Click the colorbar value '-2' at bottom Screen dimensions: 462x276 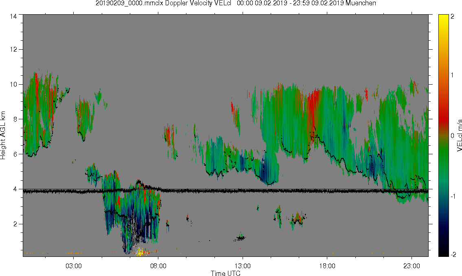(x=453, y=254)
